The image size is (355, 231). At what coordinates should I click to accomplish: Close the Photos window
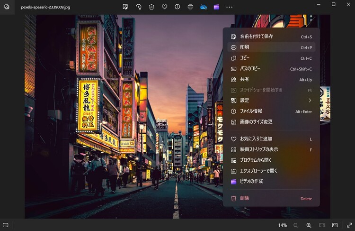[348, 4]
